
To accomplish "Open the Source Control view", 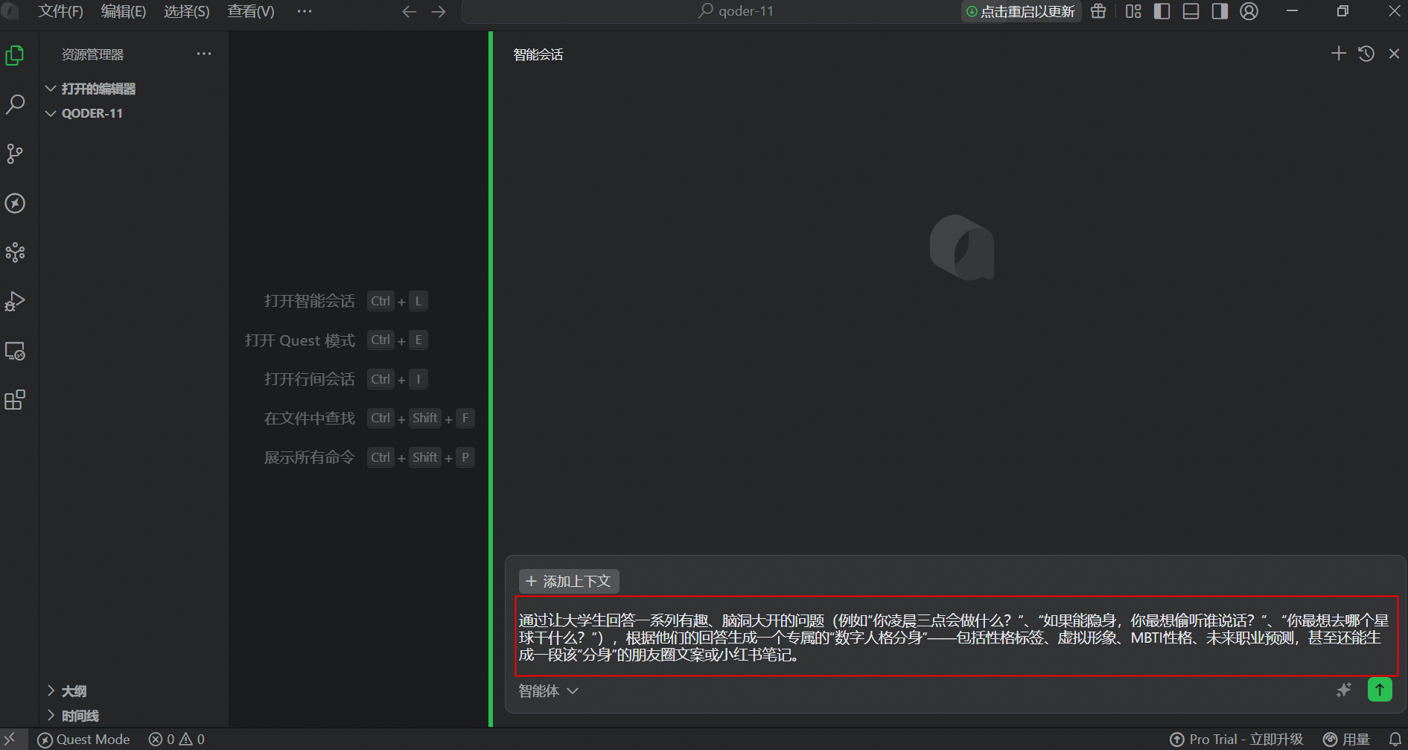I will pos(15,153).
